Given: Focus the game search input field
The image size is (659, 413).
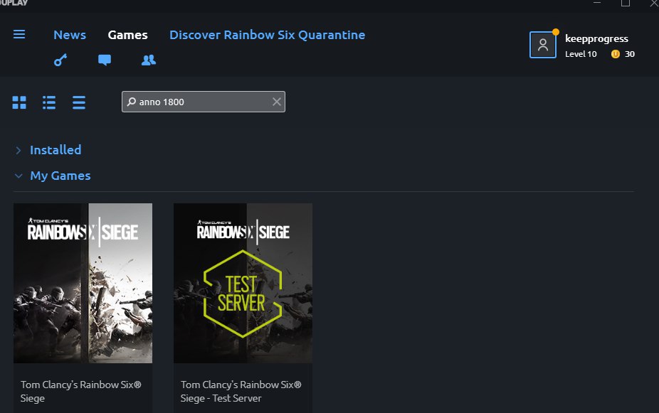Looking at the screenshot, I should (x=203, y=102).
